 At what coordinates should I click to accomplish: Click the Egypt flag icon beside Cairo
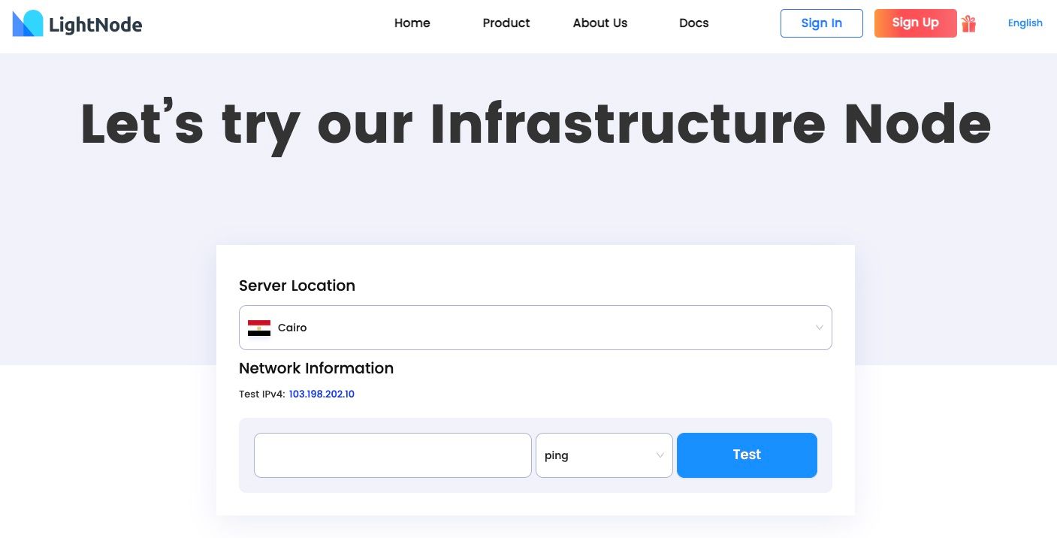[x=258, y=328]
